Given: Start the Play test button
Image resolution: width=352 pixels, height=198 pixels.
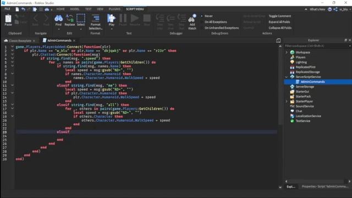Looking at the screenshot, I should (x=111, y=19).
